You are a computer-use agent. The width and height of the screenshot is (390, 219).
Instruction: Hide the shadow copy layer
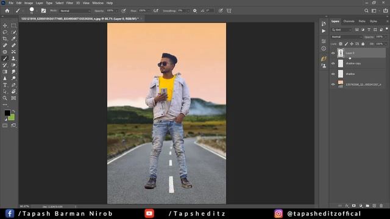(x=333, y=63)
